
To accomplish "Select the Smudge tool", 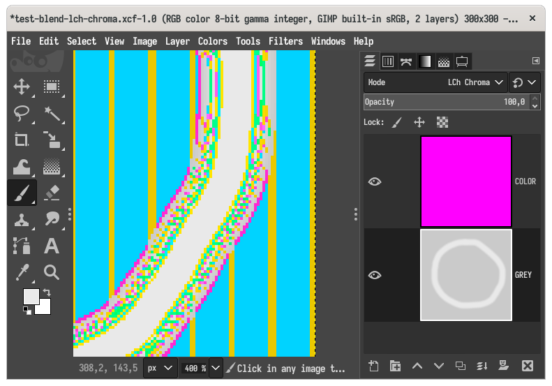I will click(x=52, y=218).
